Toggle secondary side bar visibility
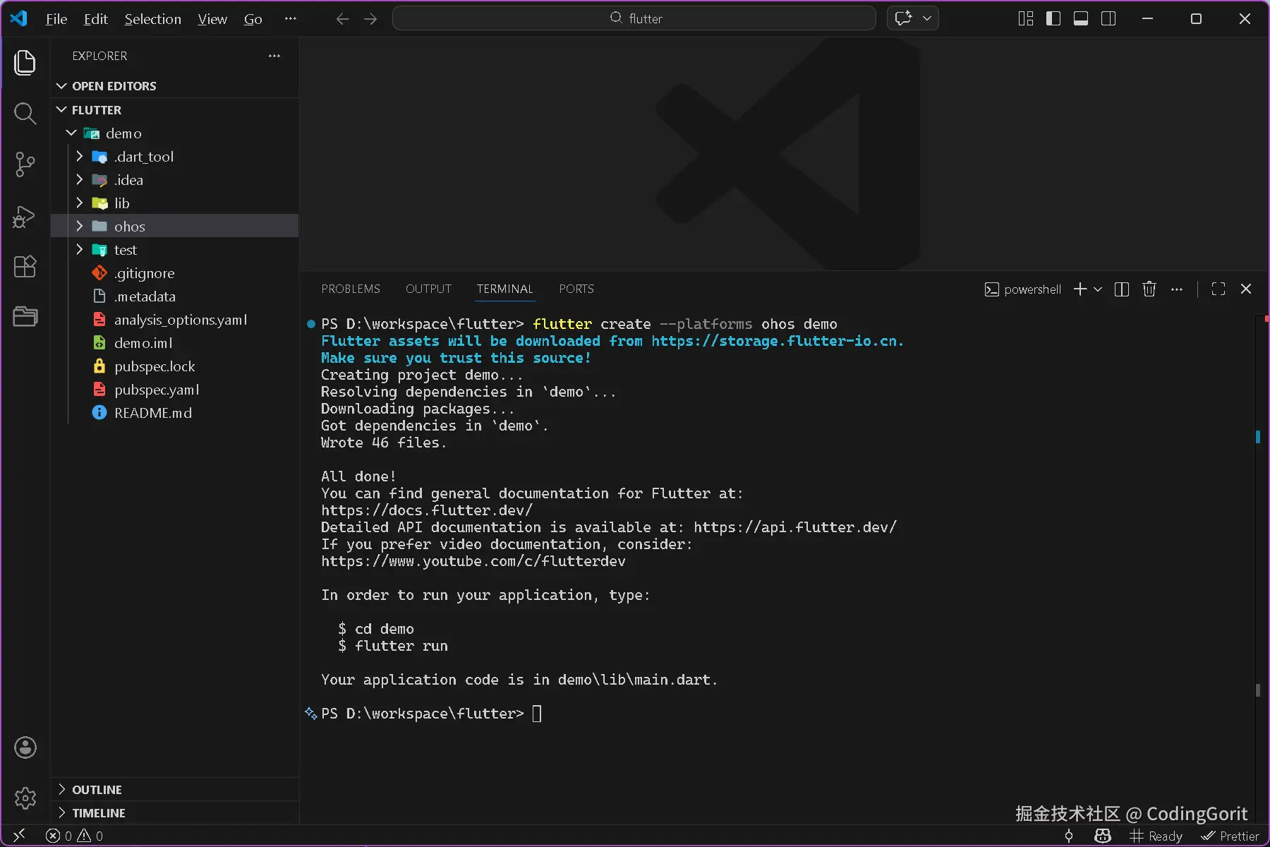This screenshot has width=1270, height=847. [1108, 19]
